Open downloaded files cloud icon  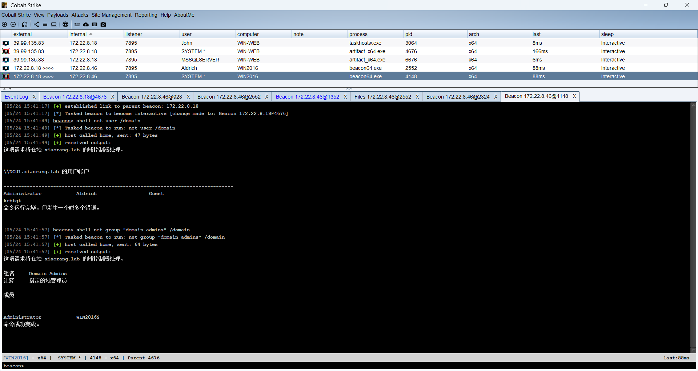tap(86, 24)
